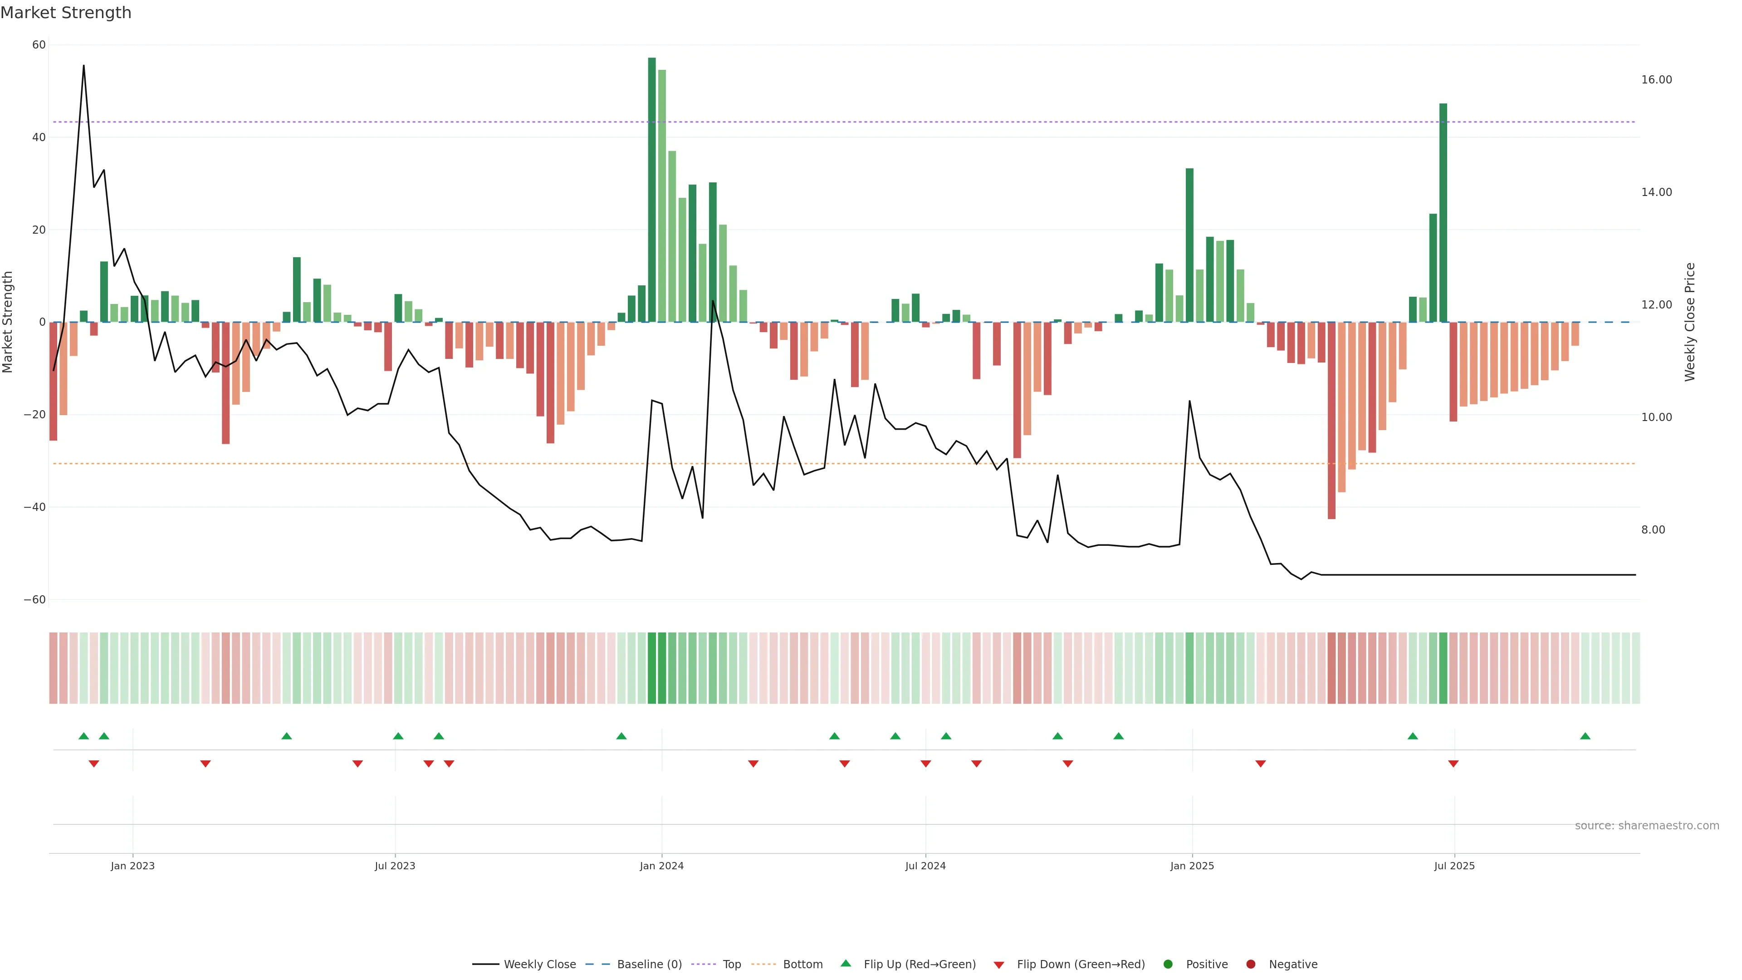1742x980 pixels.
Task: Click the tallest green bar near Jan 2024
Action: [652, 189]
